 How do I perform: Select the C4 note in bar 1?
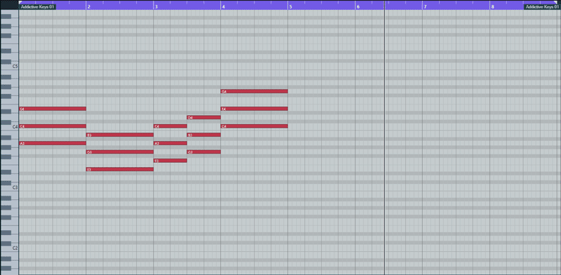pyautogui.click(x=53, y=126)
